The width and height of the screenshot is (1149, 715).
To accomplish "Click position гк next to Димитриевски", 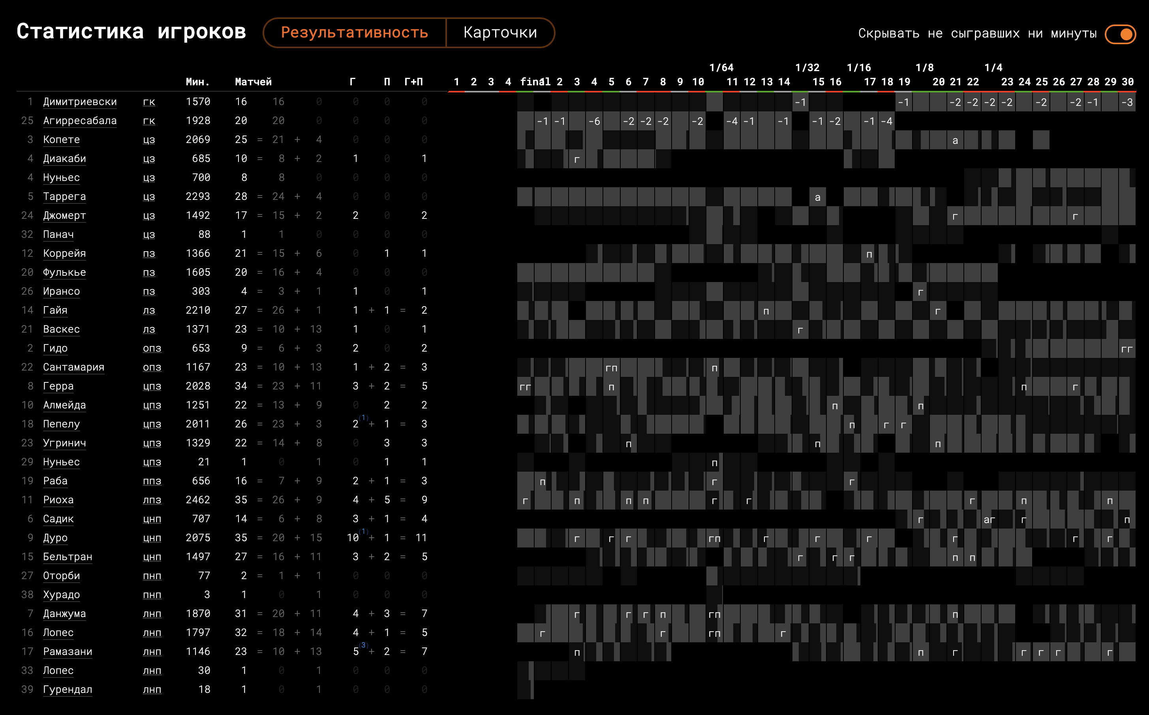I will coord(149,102).
